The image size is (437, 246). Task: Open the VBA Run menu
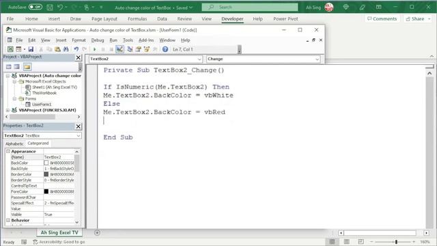coord(113,40)
